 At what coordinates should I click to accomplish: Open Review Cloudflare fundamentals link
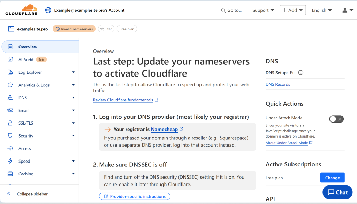pyautogui.click(x=123, y=100)
